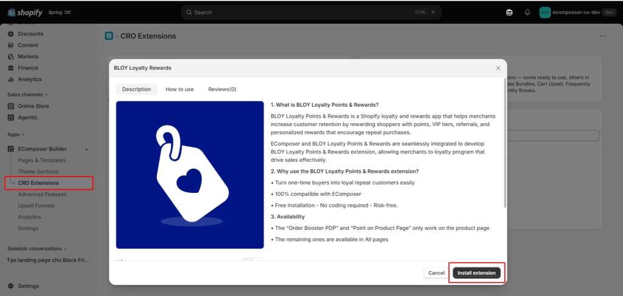The width and height of the screenshot is (623, 296).
Task: Open the Black Friday landing page conversation
Action: [48, 260]
